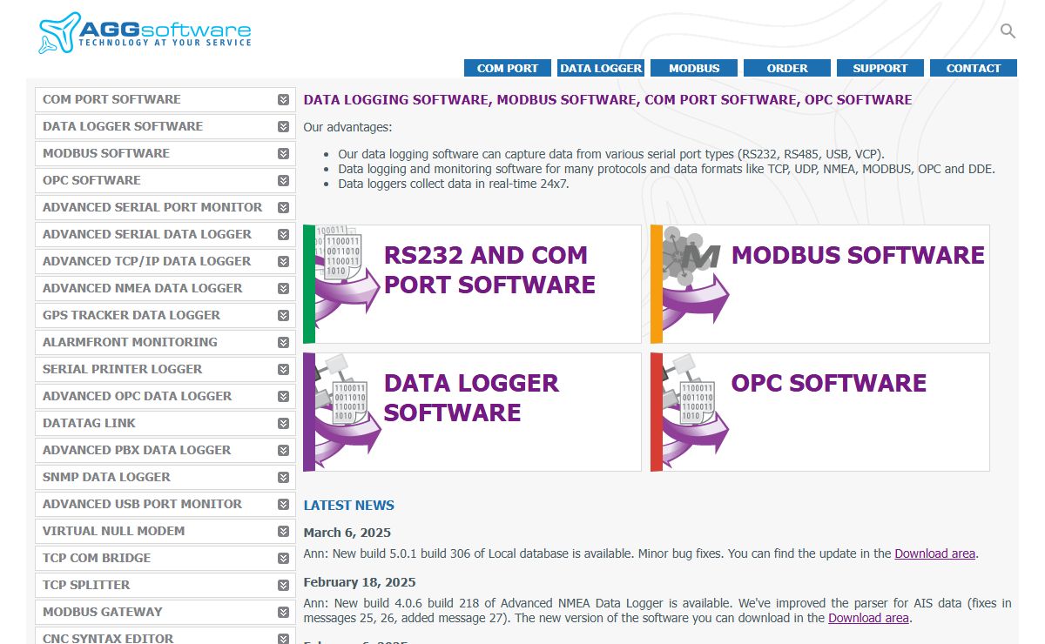Select VIRTUAL NULL MODEM sidebar label
The height and width of the screenshot is (644, 1045).
(113, 531)
